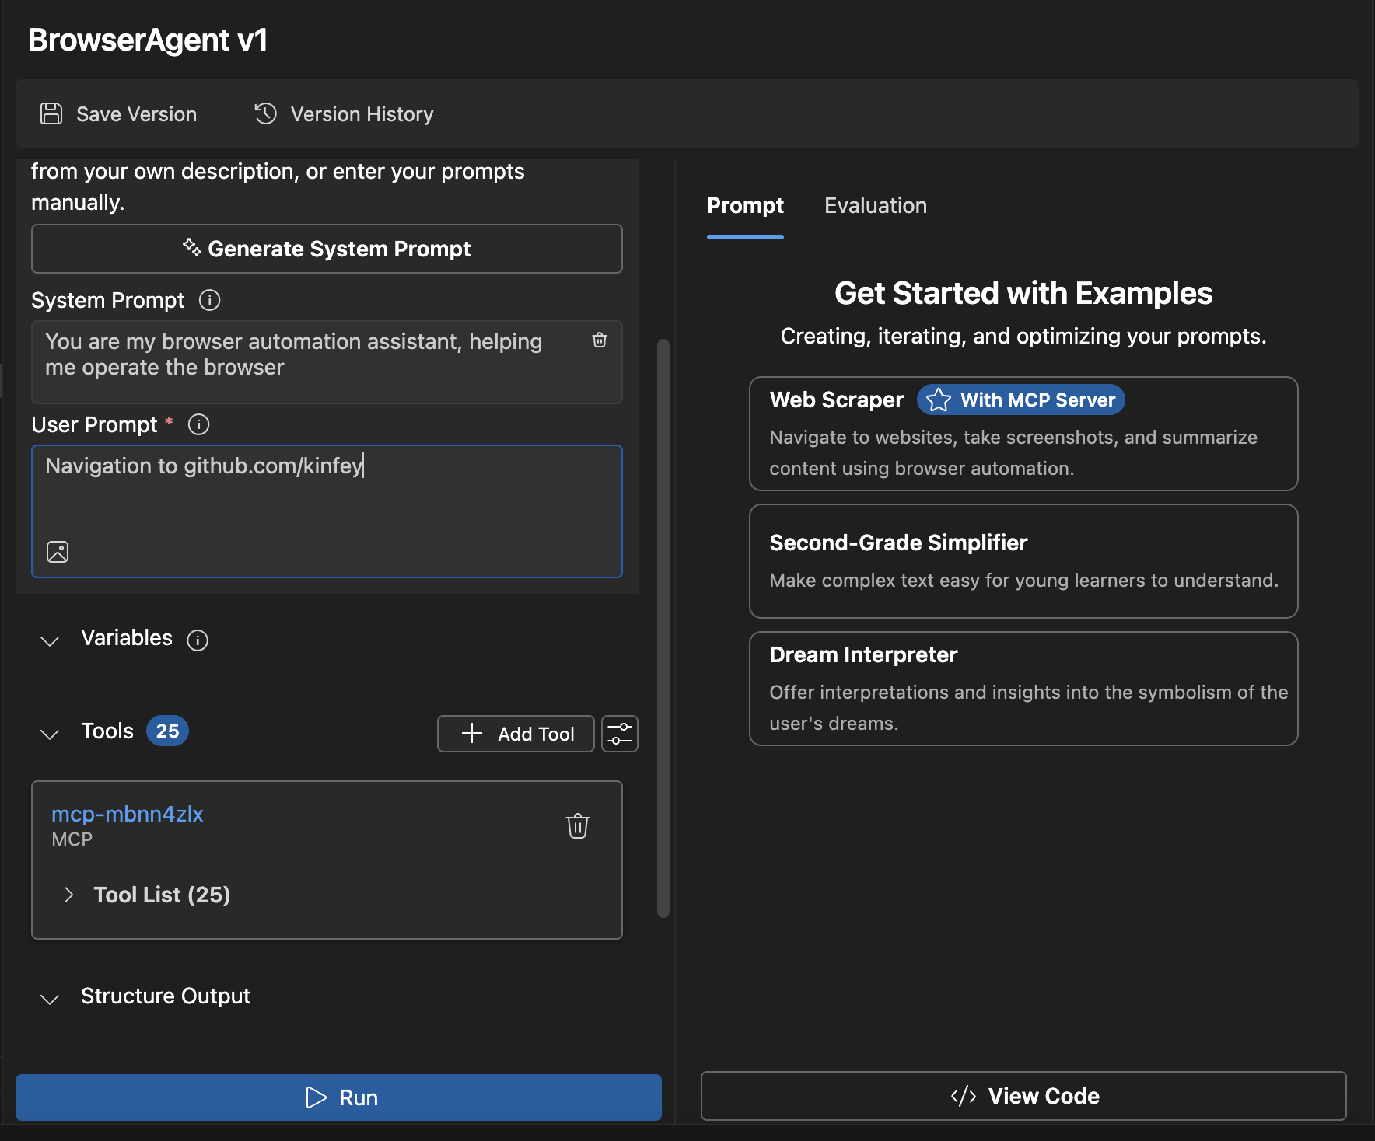Click the Get Started with Examples heading
1375x1141 pixels.
pos(1023,293)
